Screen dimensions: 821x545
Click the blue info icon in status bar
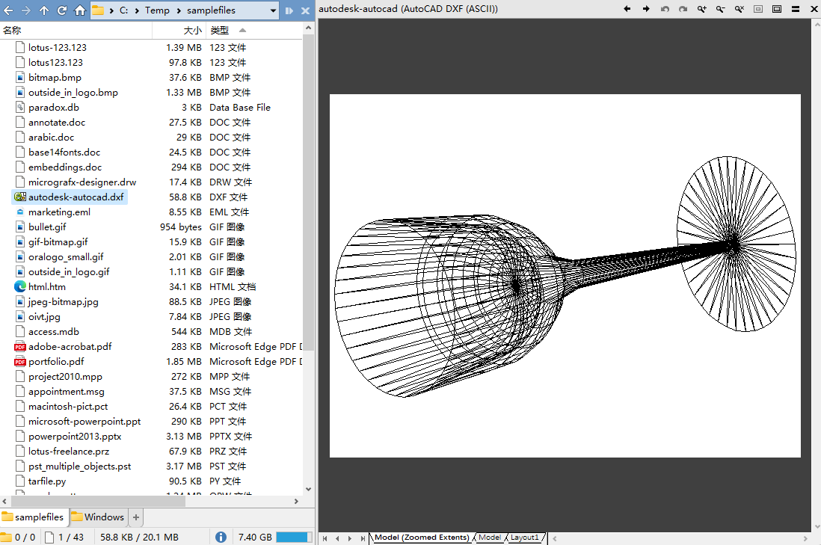click(x=221, y=537)
